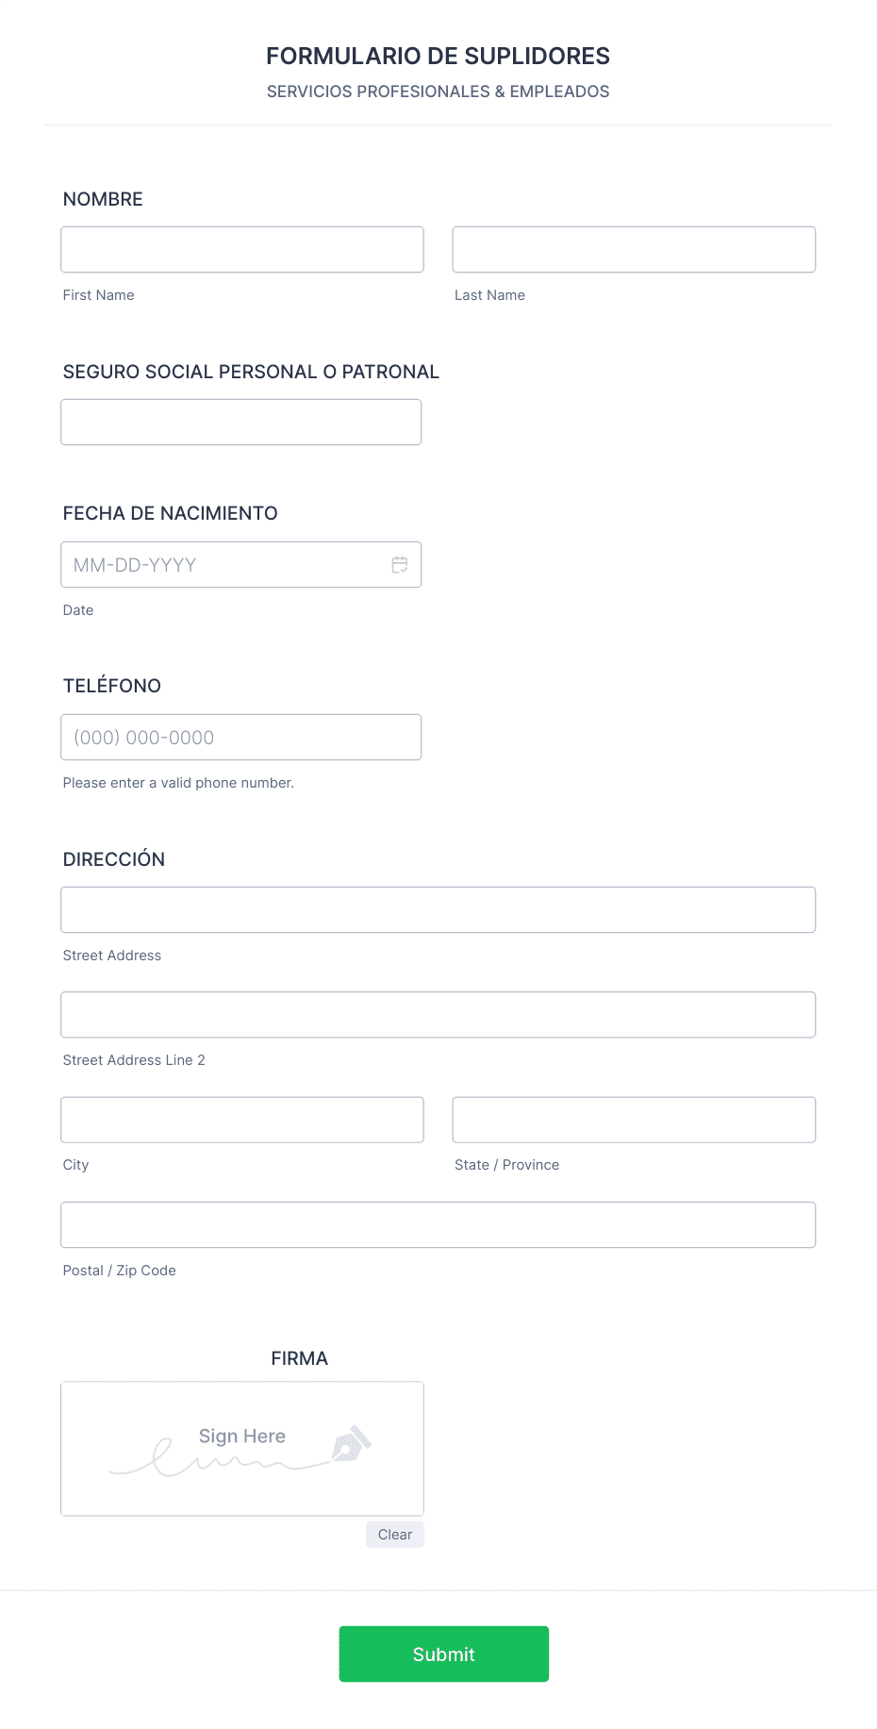The width and height of the screenshot is (877, 1729).
Task: Click the FORMULARIO DE SUPLIDORES heading
Action: (438, 57)
